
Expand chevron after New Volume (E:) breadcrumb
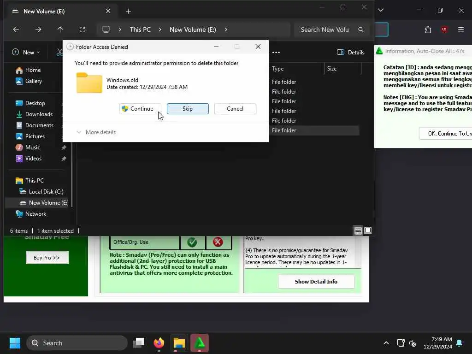pos(226,29)
